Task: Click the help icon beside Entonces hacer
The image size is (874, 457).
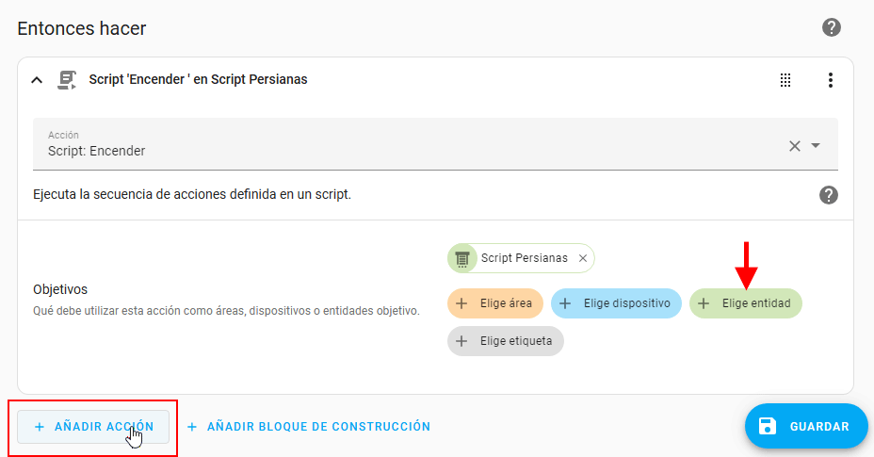Action: [x=831, y=27]
